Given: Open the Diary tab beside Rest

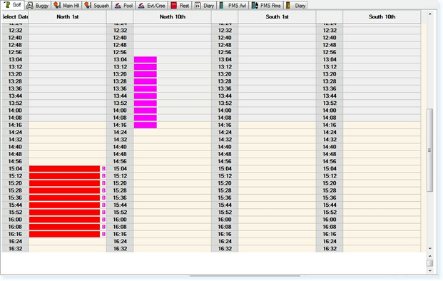Looking at the screenshot, I should point(205,6).
